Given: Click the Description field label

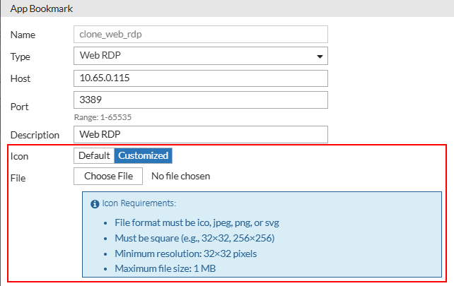Looking at the screenshot, I should (x=35, y=134).
